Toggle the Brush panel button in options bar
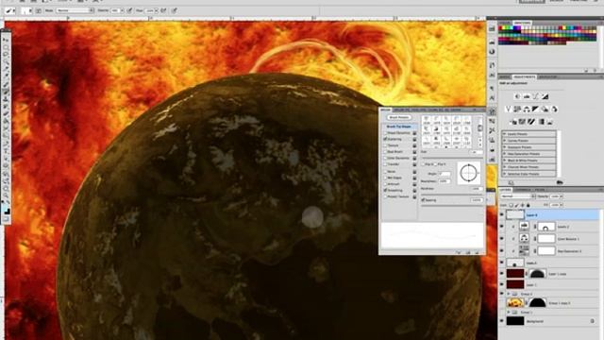The width and height of the screenshot is (604, 340). click(39, 10)
